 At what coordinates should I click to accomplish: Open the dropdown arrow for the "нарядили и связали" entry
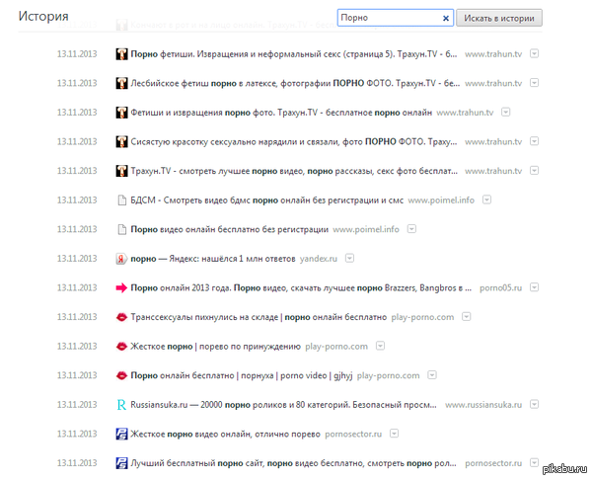coord(534,141)
